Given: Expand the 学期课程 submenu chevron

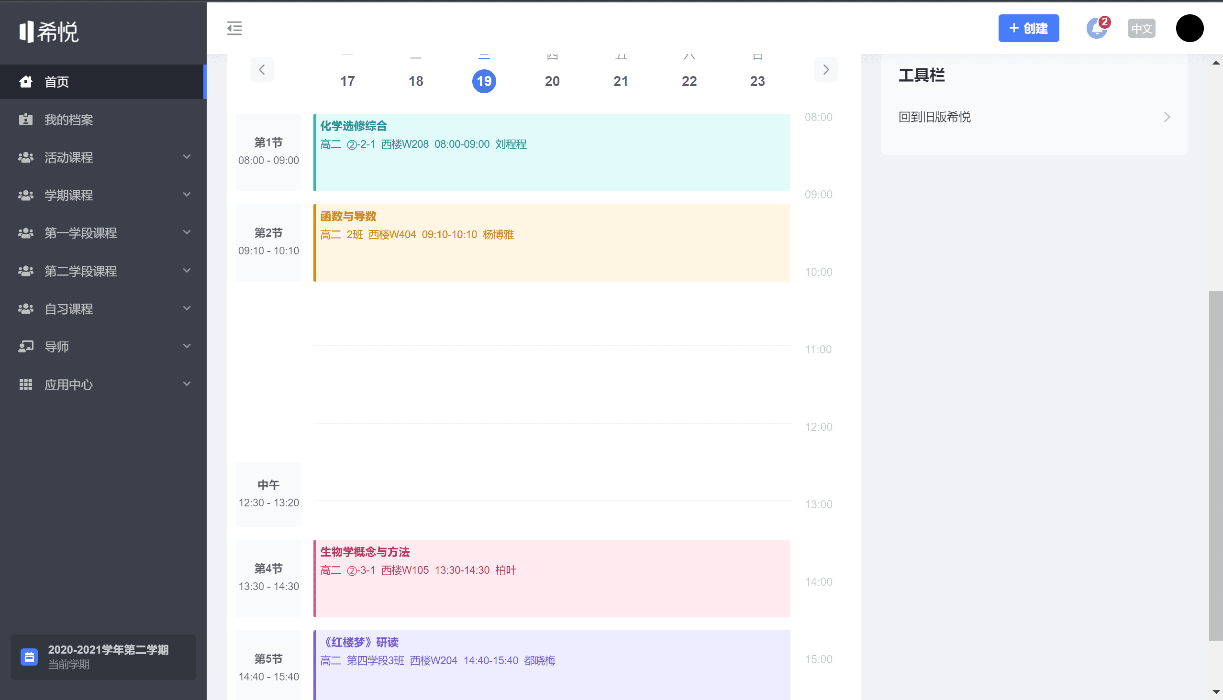Looking at the screenshot, I should coord(187,195).
